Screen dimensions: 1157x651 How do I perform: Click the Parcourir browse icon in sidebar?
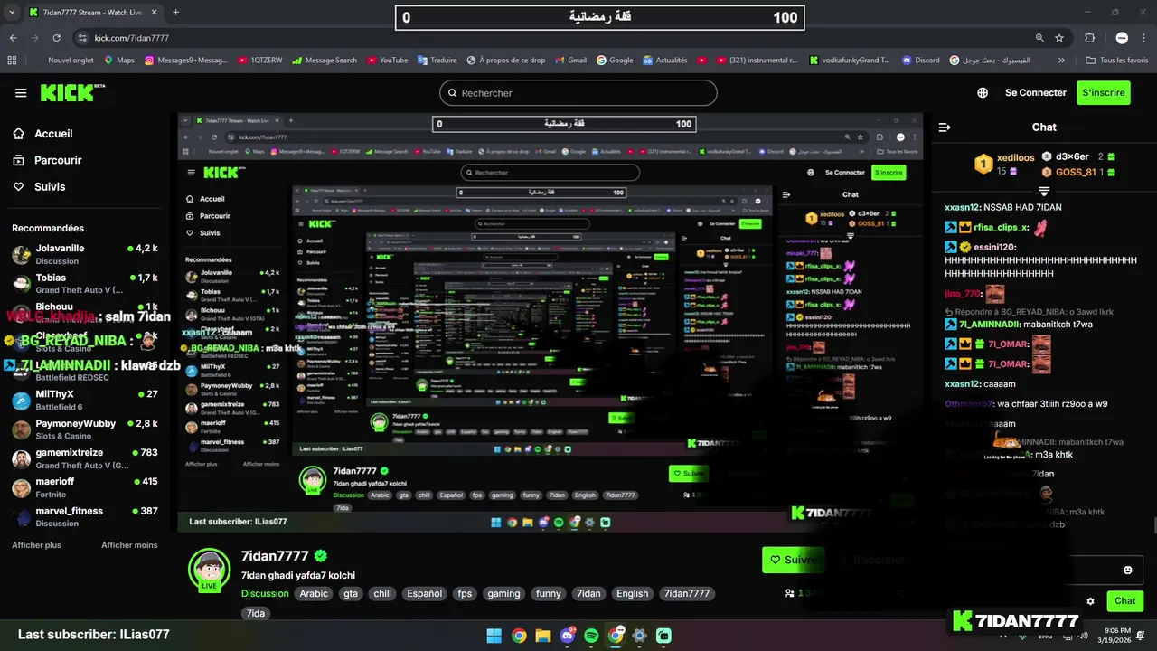(18, 160)
